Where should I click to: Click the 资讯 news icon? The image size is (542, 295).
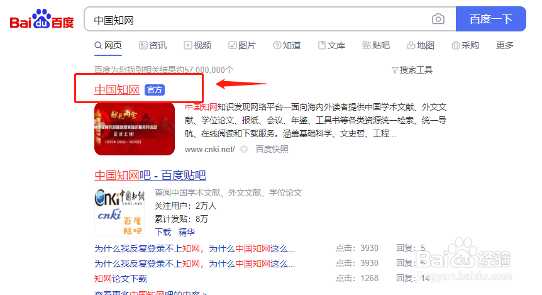coord(143,45)
